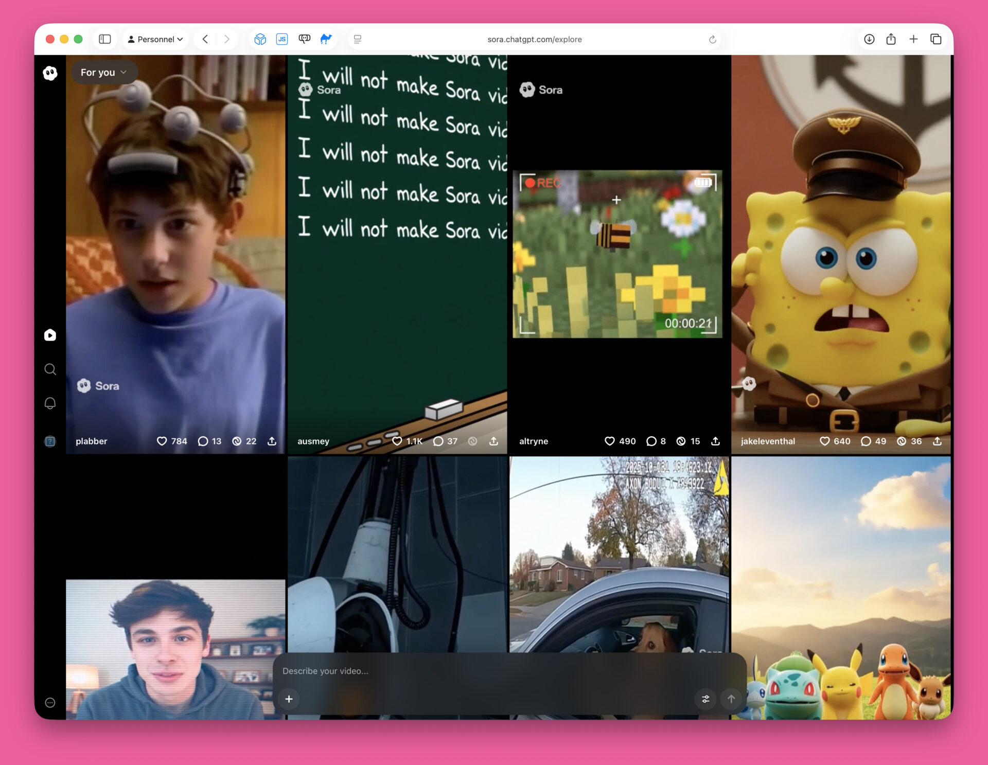Remix jakeleventhal's video icon

[x=902, y=441]
